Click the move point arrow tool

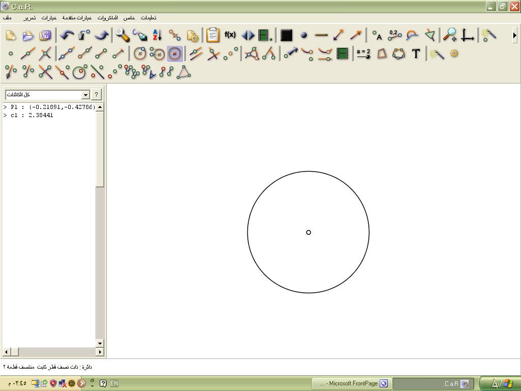tap(291, 53)
